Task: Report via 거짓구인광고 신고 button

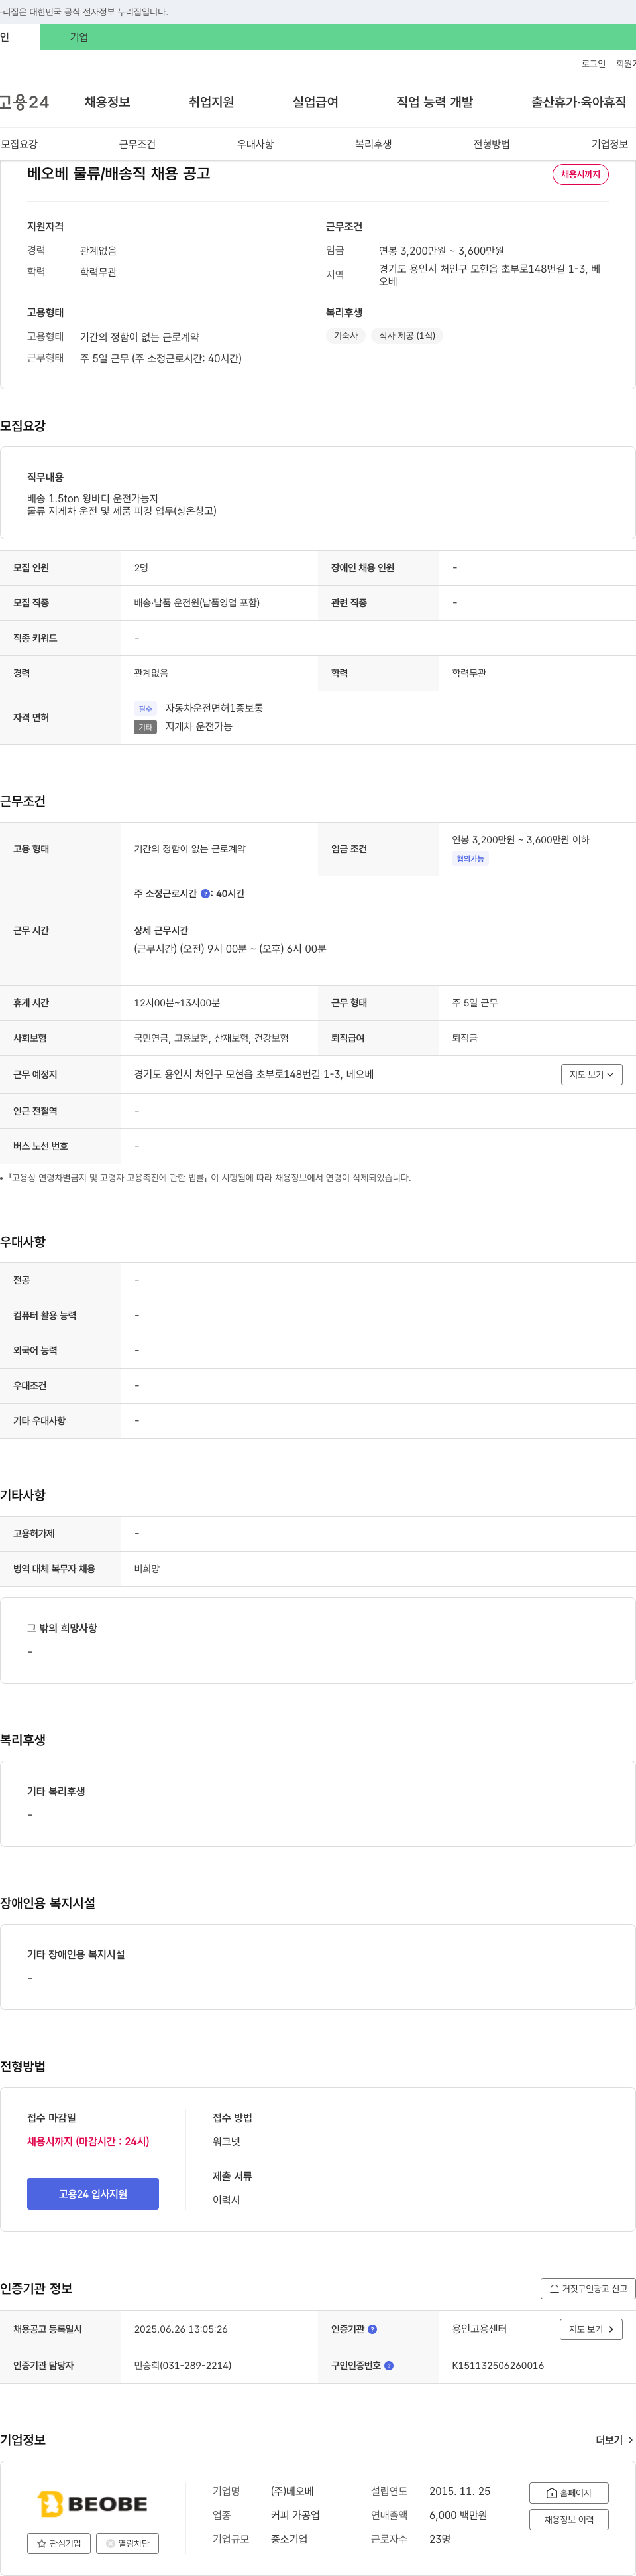Action: pyautogui.click(x=588, y=2288)
